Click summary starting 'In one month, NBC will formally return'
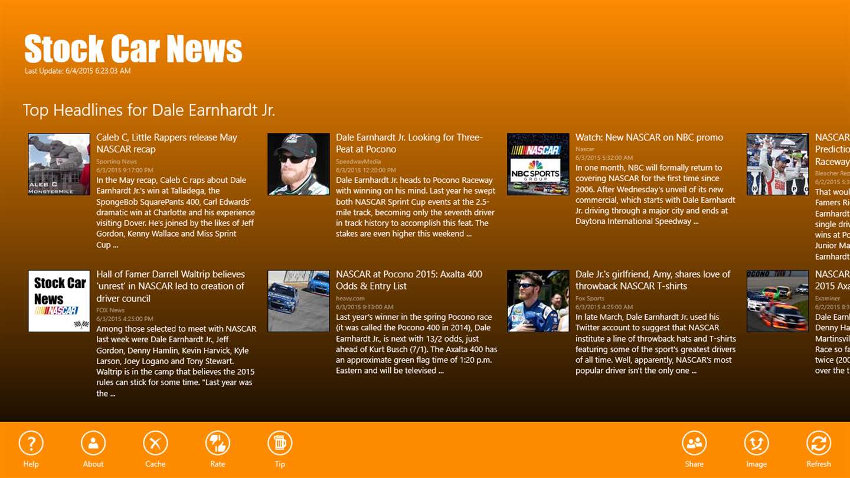 pos(656,195)
